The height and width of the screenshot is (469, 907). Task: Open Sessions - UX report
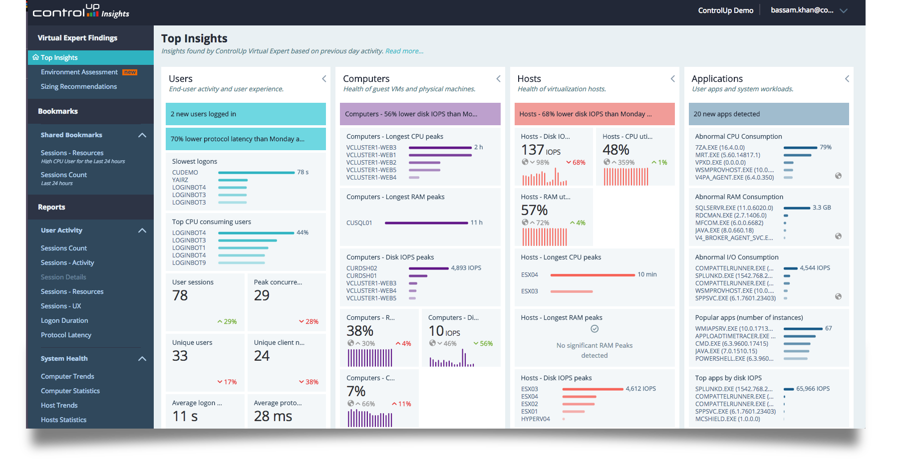[x=61, y=306]
